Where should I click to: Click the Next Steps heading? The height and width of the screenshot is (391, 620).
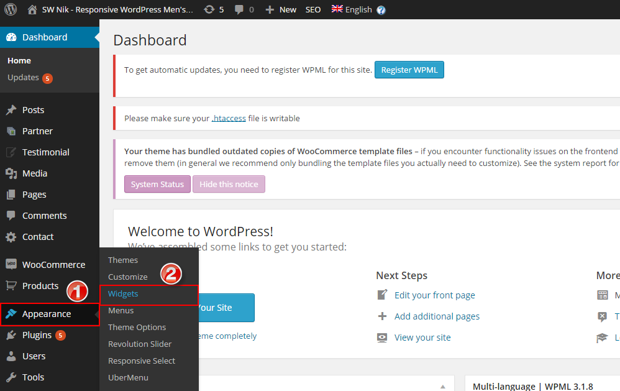401,275
